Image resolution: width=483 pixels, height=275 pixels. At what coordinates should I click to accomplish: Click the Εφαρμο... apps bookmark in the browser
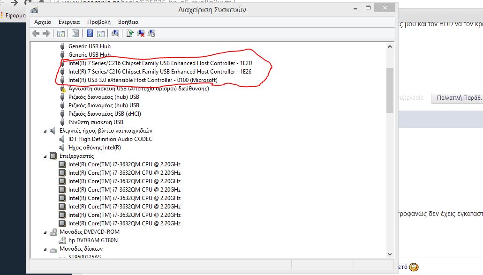tap(13, 15)
